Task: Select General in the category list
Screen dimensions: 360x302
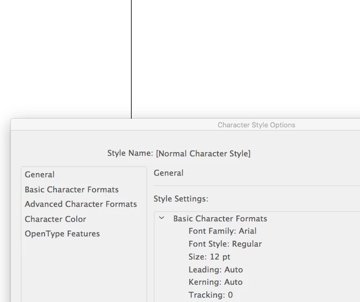Action: coord(39,175)
